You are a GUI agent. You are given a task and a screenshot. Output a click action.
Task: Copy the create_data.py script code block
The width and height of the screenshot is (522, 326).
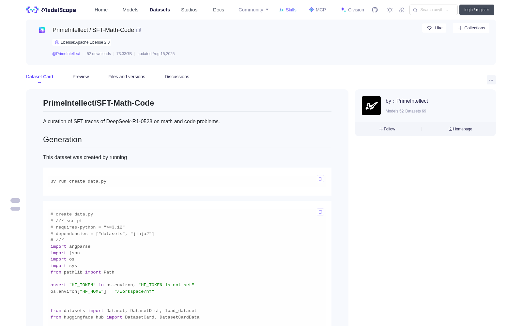click(x=320, y=212)
